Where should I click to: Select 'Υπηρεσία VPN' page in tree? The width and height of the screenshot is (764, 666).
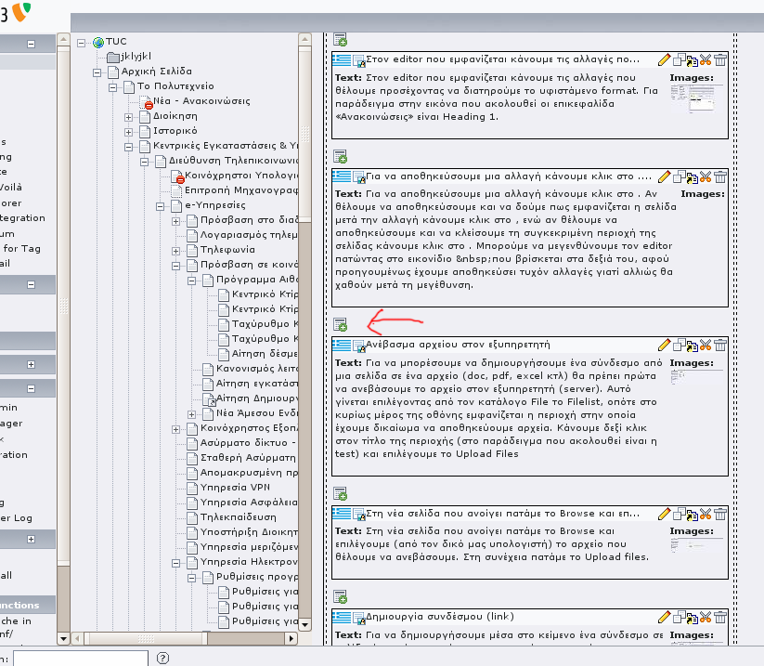click(x=235, y=487)
